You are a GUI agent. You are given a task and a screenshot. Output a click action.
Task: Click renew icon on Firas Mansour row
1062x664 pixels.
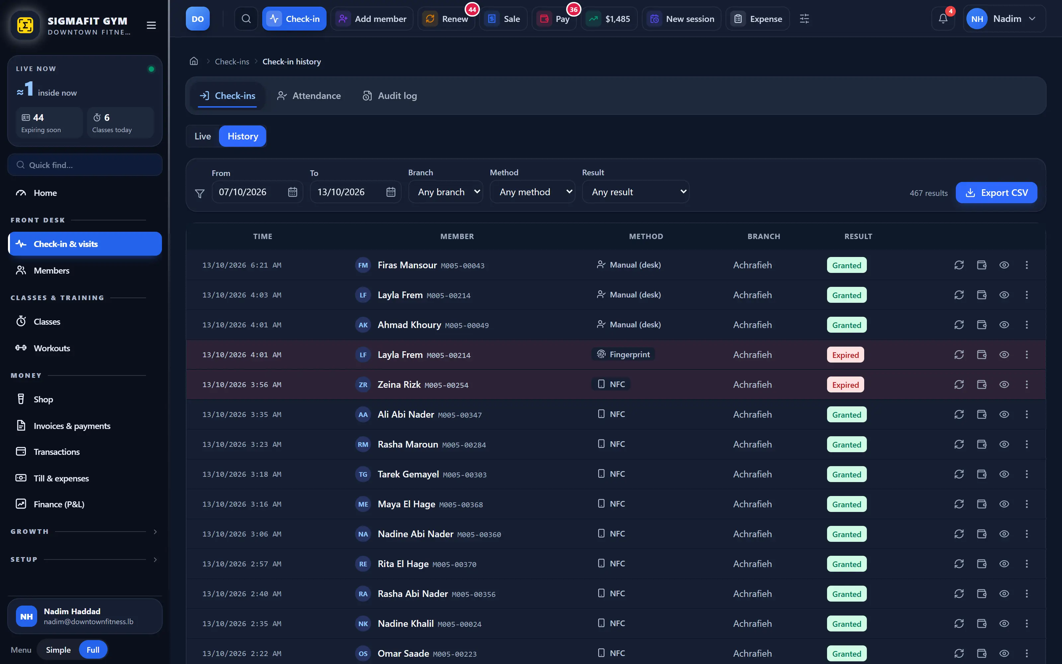pyautogui.click(x=959, y=265)
